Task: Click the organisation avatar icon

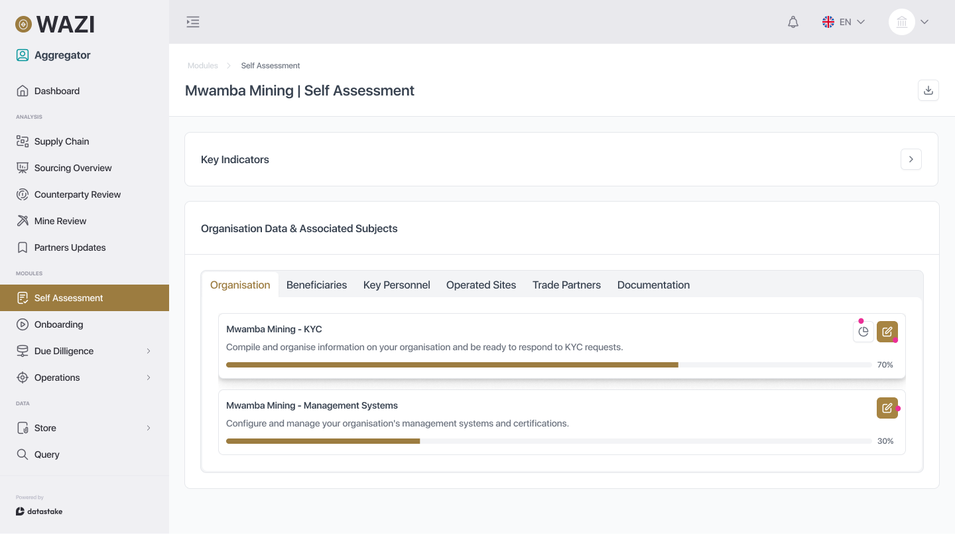Action: (902, 22)
